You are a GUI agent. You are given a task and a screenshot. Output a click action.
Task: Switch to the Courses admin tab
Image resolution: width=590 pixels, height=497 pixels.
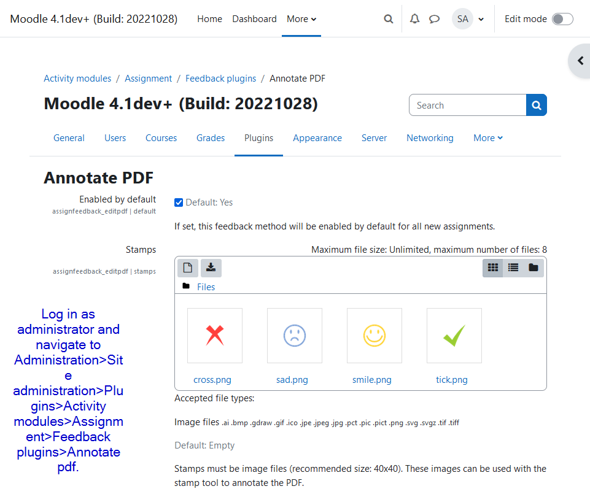(x=161, y=138)
